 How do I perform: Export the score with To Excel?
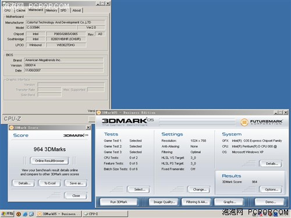coord(49,183)
